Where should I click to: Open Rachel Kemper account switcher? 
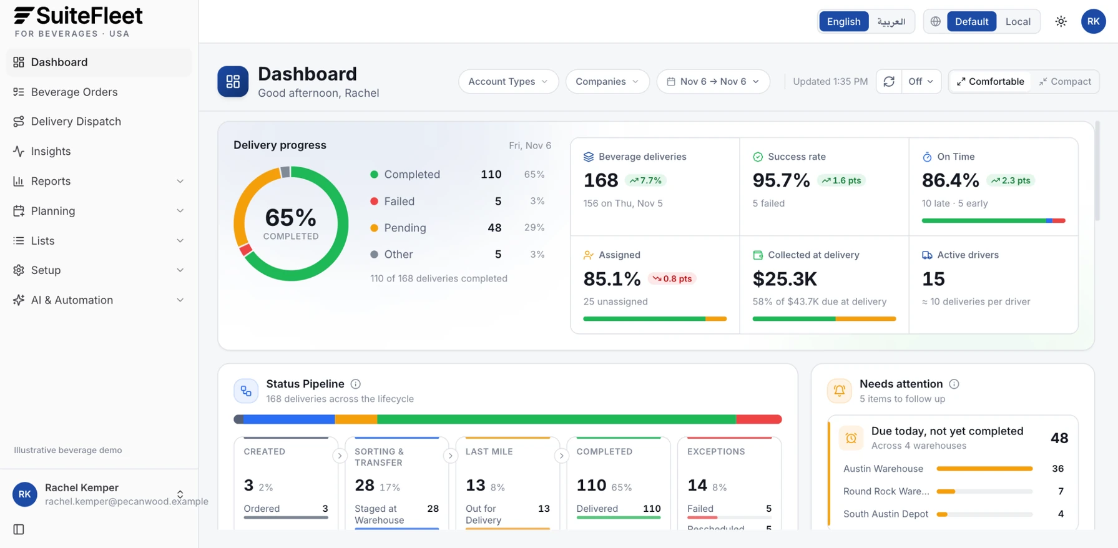pyautogui.click(x=99, y=494)
